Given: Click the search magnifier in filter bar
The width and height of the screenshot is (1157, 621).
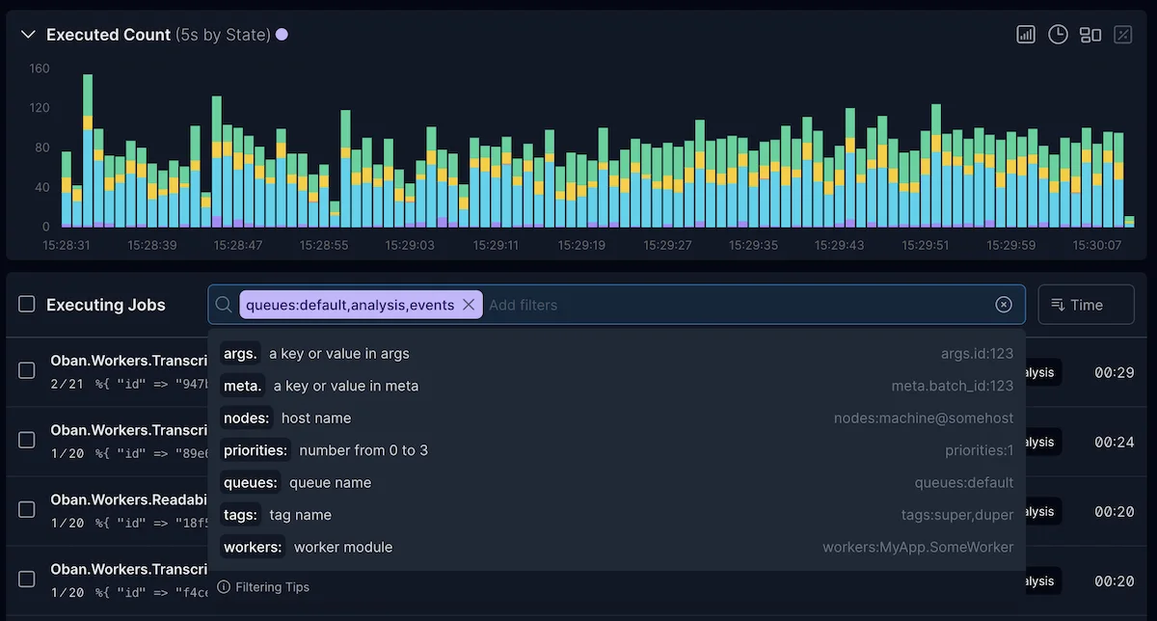Looking at the screenshot, I should [223, 304].
